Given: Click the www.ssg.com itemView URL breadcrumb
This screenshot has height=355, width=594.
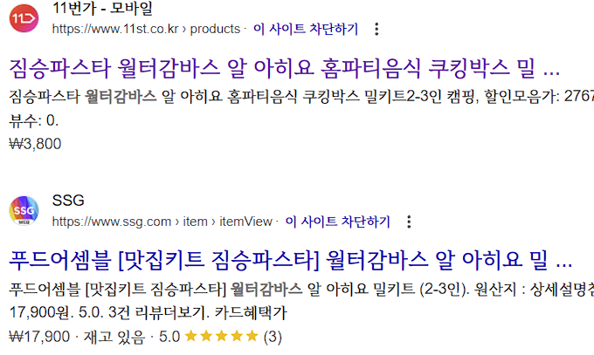Looking at the screenshot, I should pyautogui.click(x=162, y=222).
